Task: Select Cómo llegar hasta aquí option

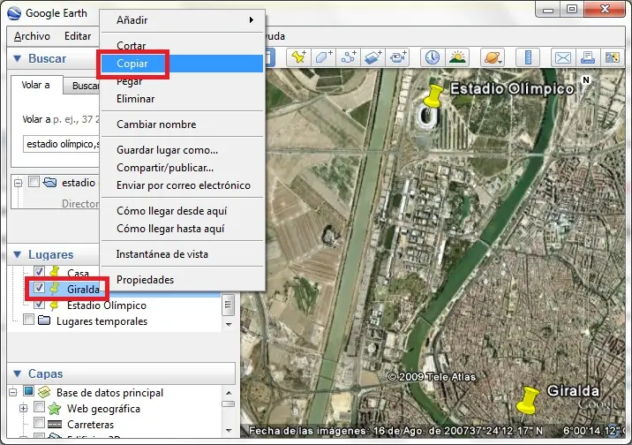Action: coord(182,229)
